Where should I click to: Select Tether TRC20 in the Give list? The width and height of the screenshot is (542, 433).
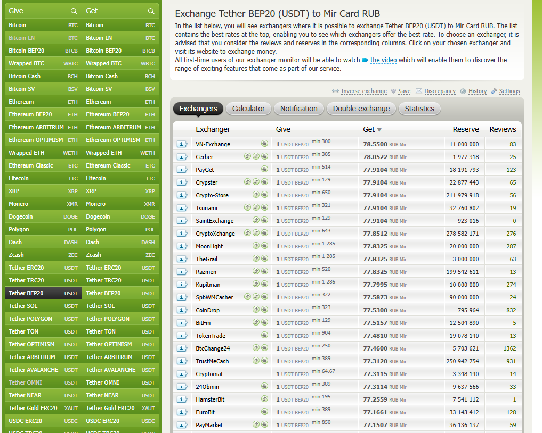click(x=43, y=280)
